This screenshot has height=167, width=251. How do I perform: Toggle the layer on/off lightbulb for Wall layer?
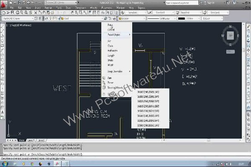tap(51, 18)
